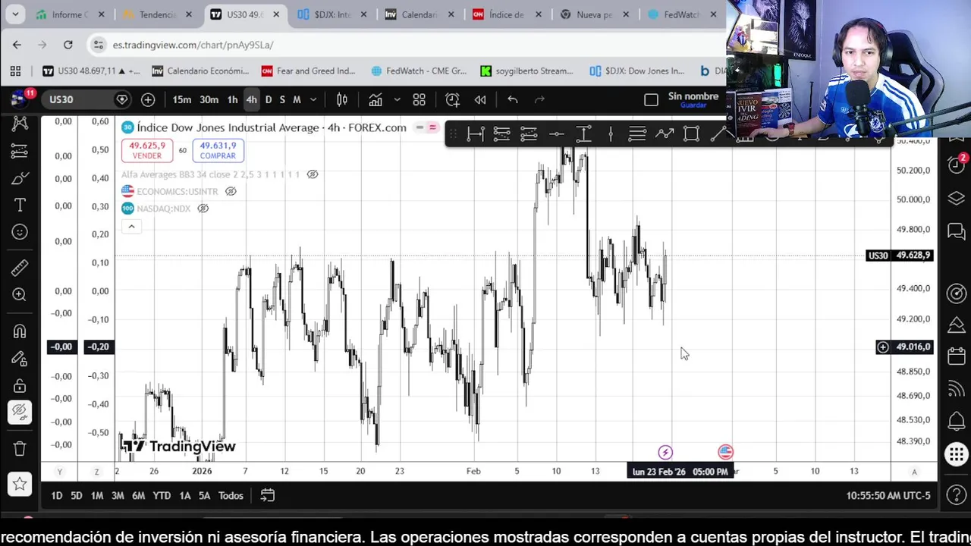This screenshot has height=546, width=971.
Task: Open the Indicators menu
Action: 376,99
